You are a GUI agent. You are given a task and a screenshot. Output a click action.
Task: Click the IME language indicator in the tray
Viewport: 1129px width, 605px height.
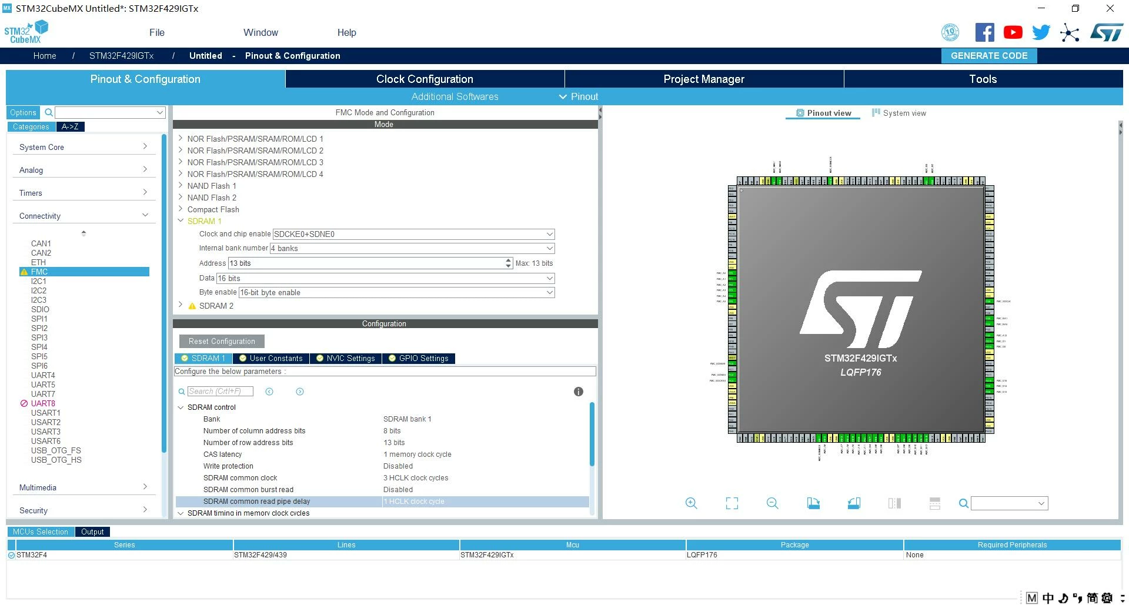[1048, 598]
